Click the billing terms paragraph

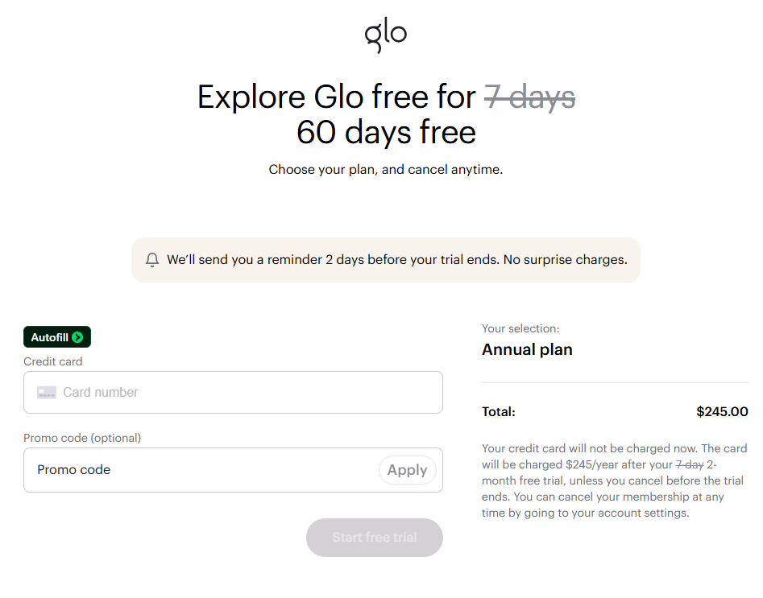(x=614, y=480)
